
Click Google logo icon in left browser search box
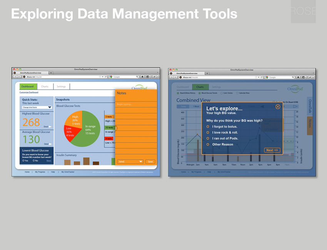click(110, 77)
